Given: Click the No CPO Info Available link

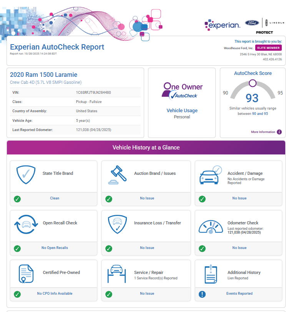Looking at the screenshot, I should coord(55,294).
